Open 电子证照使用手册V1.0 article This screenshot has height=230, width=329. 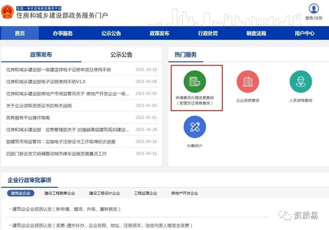click(x=46, y=82)
